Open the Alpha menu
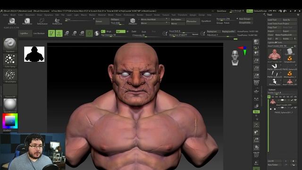 [5, 15]
